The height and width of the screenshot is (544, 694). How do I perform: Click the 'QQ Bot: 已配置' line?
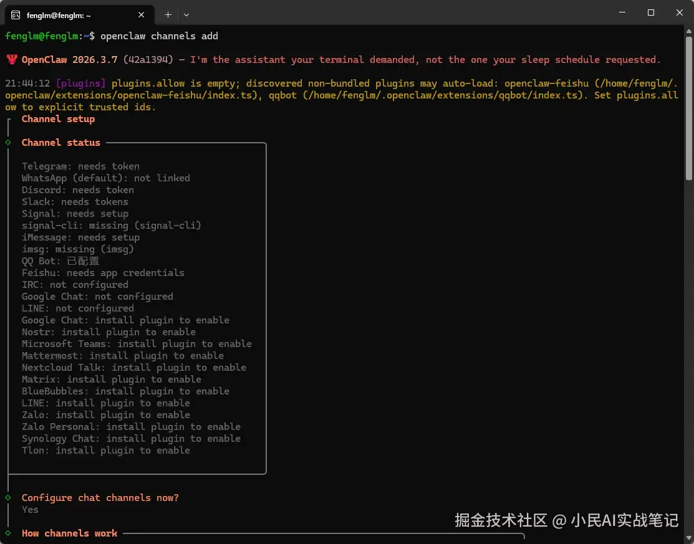click(60, 261)
